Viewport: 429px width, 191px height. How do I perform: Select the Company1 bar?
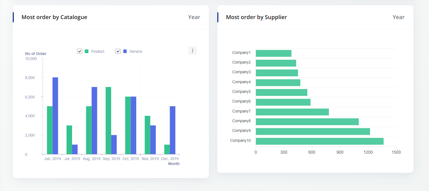(x=273, y=53)
